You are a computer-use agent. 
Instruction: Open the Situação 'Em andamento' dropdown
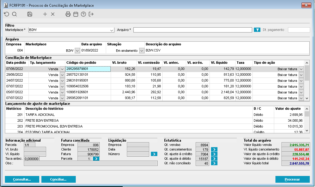[141, 51]
